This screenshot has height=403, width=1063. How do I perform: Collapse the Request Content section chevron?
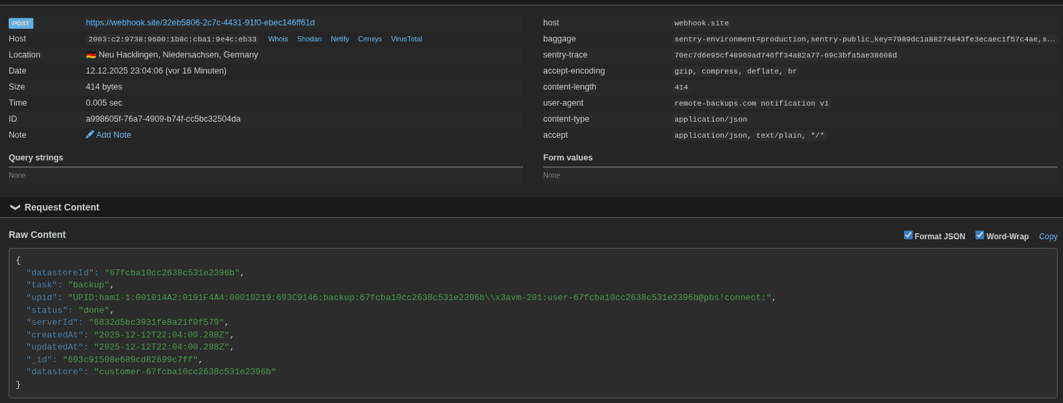[15, 208]
